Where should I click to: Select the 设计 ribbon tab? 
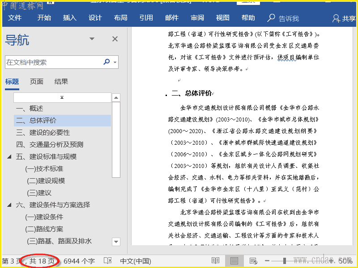pos(95,18)
